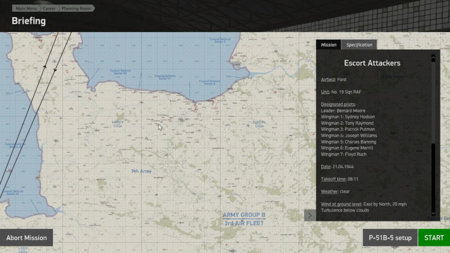Click the Unit: No. 19 Sqn RAF line
The image size is (450, 253).
click(341, 92)
